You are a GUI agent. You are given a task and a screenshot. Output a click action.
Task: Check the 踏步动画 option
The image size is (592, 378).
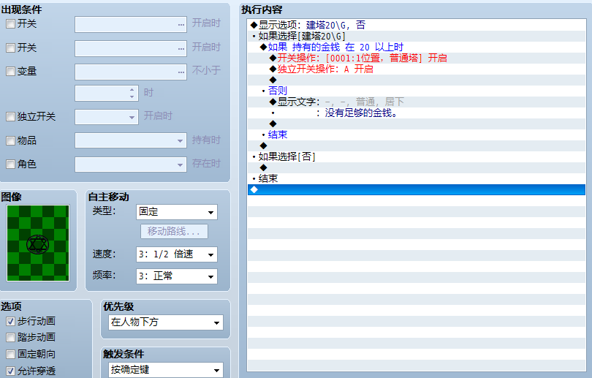(10, 337)
